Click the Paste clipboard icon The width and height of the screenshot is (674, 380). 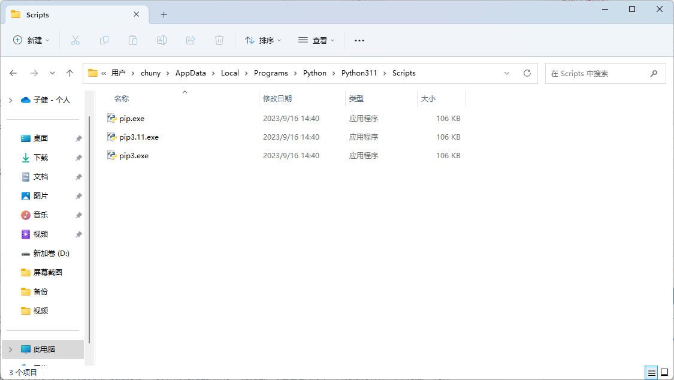[133, 40]
